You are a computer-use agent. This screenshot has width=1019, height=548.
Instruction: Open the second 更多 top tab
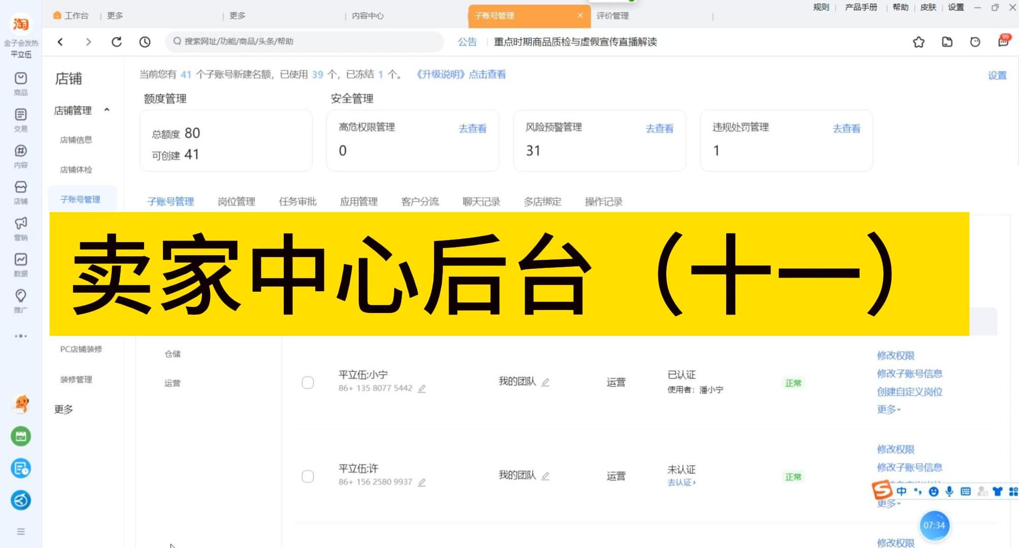tap(237, 16)
